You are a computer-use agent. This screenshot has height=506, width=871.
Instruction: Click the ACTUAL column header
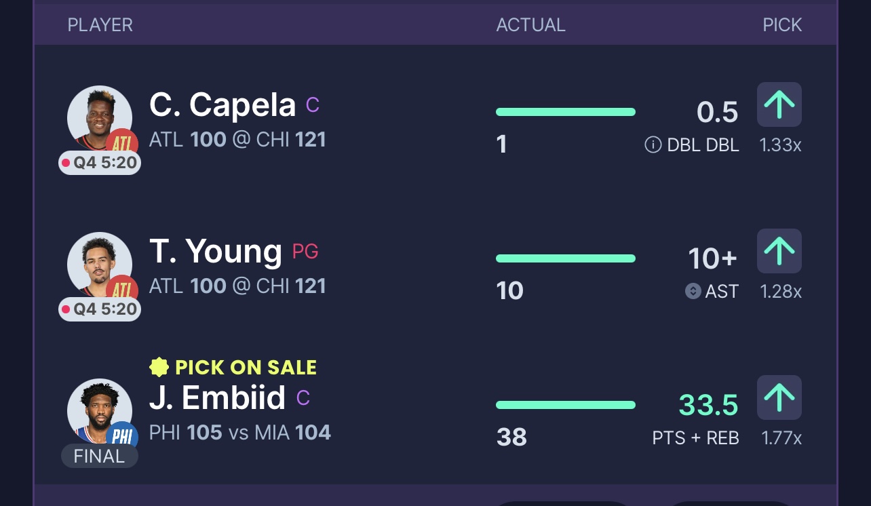tap(530, 25)
